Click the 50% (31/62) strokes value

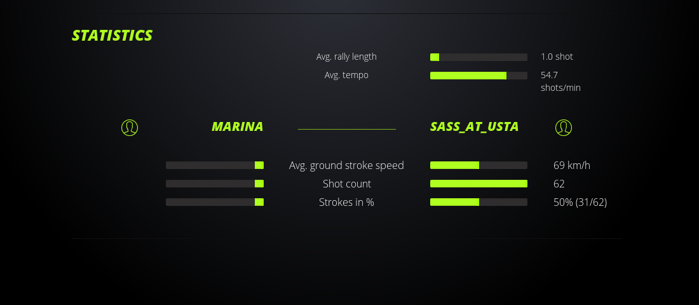pyautogui.click(x=580, y=202)
